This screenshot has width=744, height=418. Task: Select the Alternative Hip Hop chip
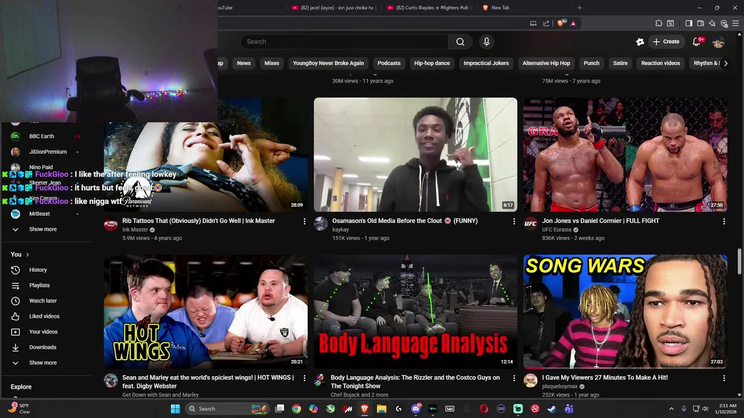(x=546, y=63)
